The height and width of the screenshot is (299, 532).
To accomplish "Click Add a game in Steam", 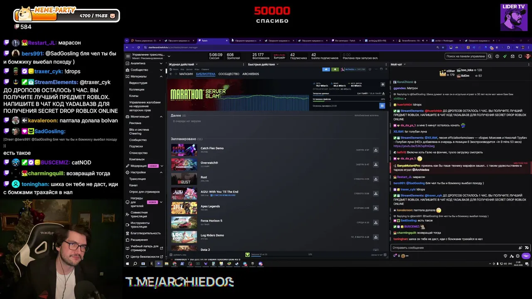I will tap(178, 255).
